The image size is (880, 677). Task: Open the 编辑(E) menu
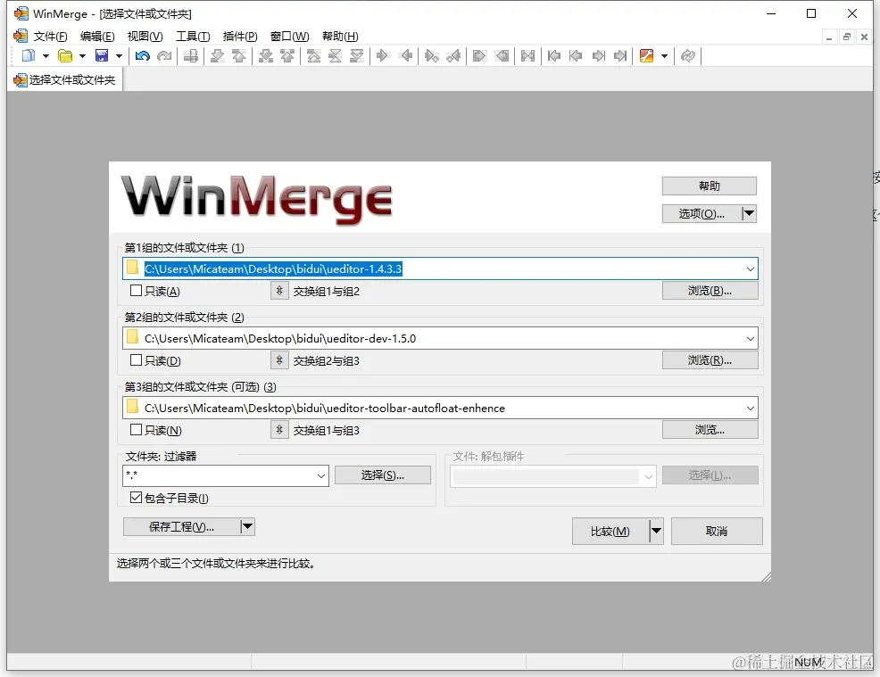point(97,37)
